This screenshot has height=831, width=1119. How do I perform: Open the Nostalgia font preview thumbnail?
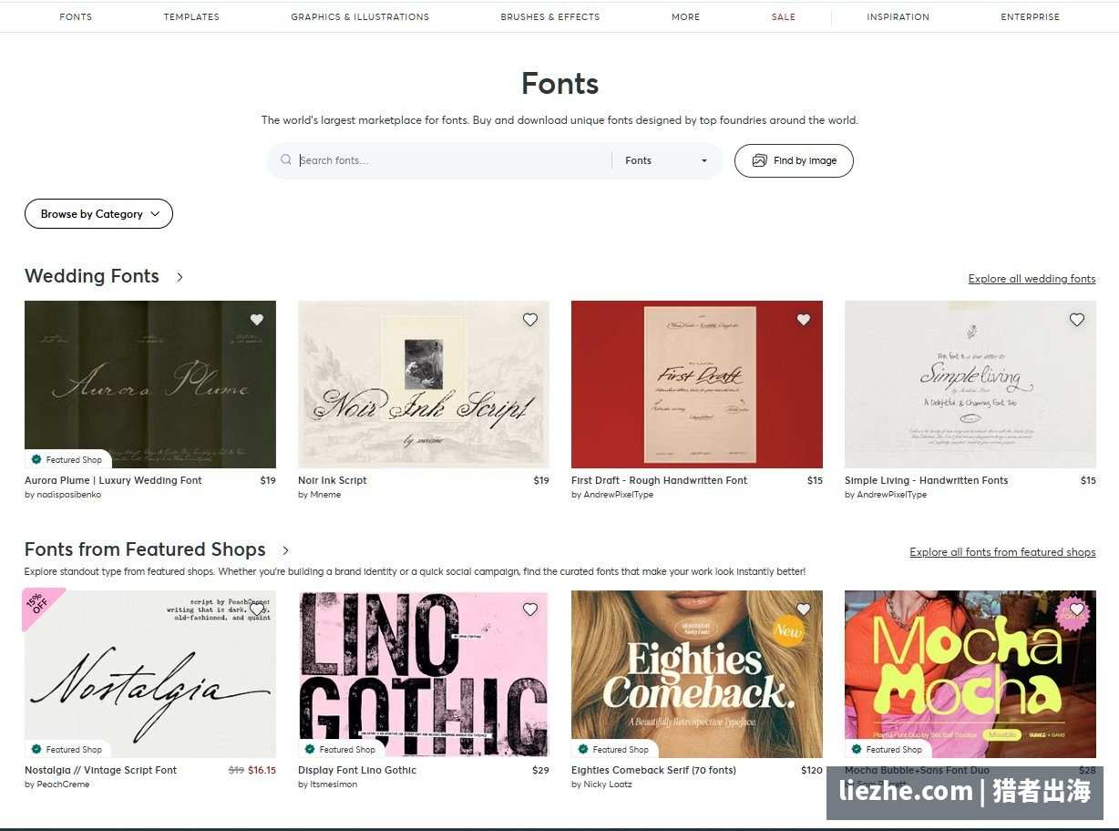click(x=150, y=674)
